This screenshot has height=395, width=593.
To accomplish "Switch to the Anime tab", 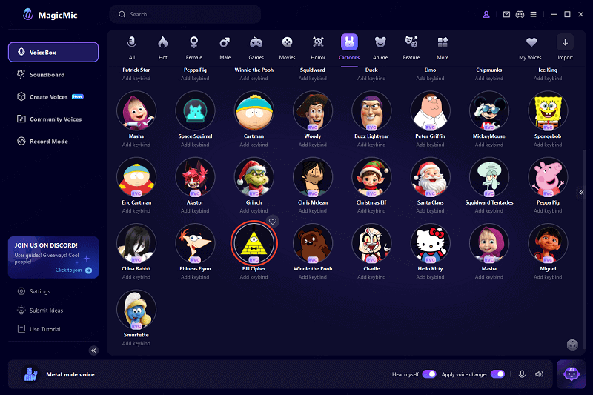I will coord(380,46).
